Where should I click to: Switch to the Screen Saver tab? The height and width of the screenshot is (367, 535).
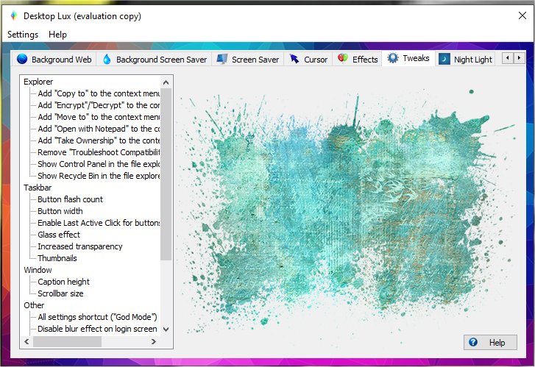248,60
